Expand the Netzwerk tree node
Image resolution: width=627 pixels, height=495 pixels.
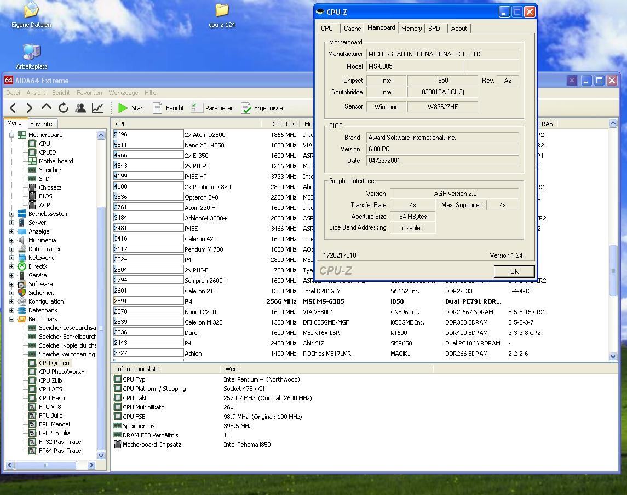click(x=12, y=258)
